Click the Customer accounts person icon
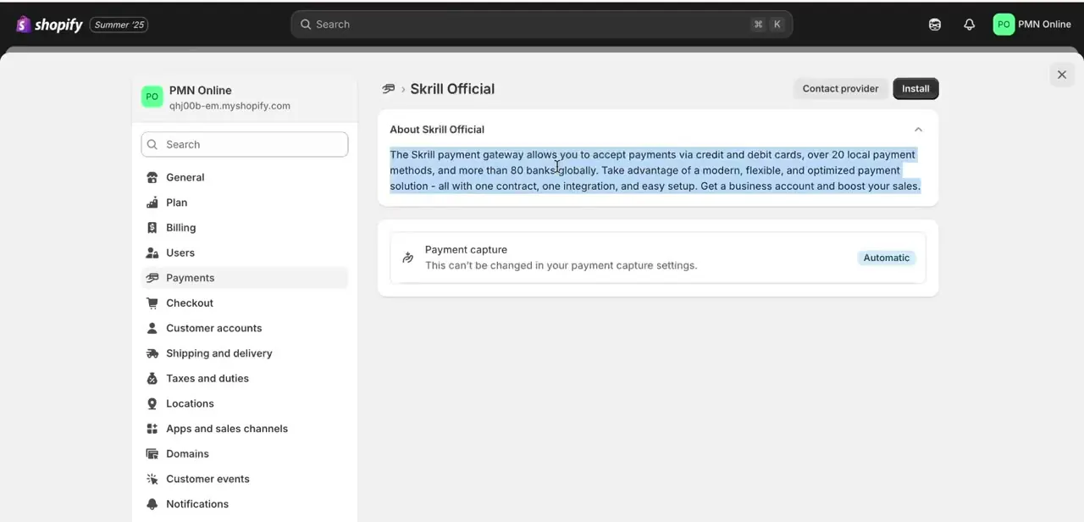The height and width of the screenshot is (522, 1084). point(152,328)
